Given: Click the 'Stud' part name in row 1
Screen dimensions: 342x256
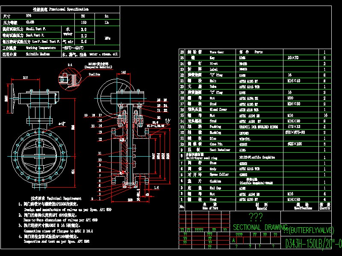Looking at the screenshot, I should tap(213, 199).
